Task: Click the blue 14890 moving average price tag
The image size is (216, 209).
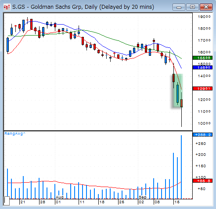Action: 202,68
